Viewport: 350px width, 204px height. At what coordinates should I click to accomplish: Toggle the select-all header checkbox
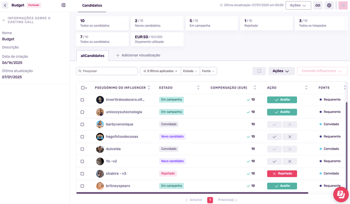pos(82,88)
